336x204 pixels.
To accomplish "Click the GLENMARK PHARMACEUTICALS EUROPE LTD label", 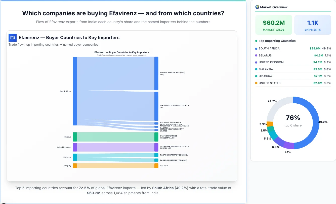I will [x=174, y=147].
